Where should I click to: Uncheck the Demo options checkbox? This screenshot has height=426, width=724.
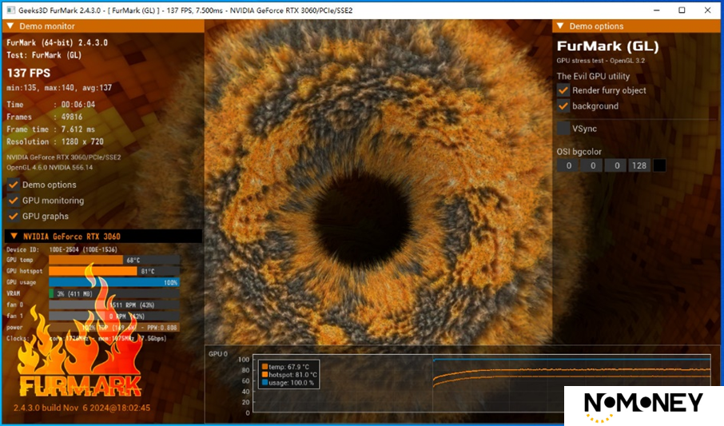click(x=14, y=185)
